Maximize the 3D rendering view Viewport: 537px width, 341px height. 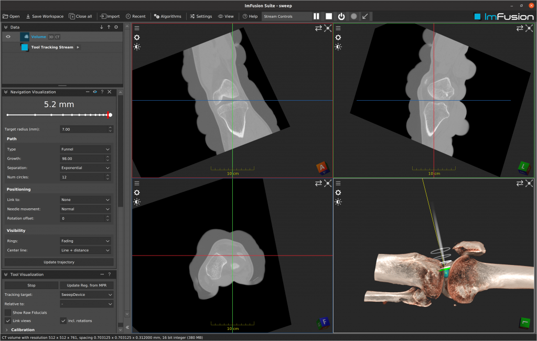pyautogui.click(x=529, y=183)
